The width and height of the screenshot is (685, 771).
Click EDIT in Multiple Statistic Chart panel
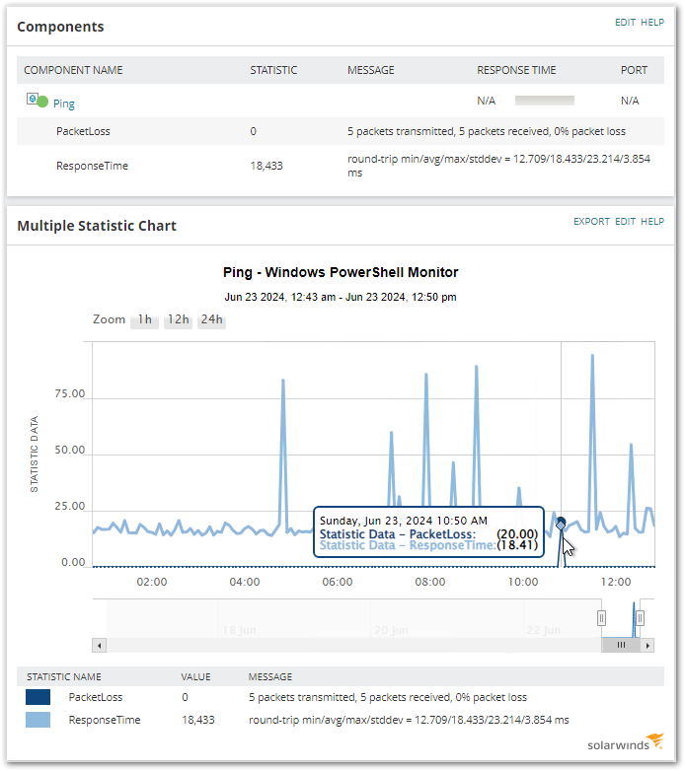click(625, 221)
